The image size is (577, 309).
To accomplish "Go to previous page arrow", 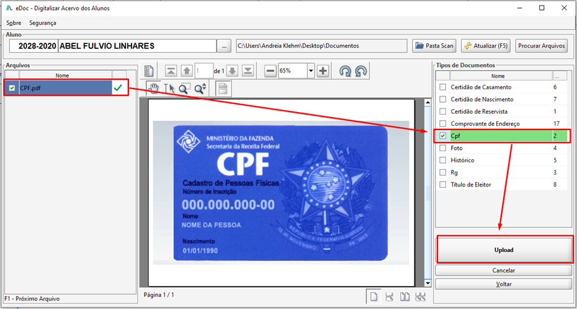I will point(187,71).
